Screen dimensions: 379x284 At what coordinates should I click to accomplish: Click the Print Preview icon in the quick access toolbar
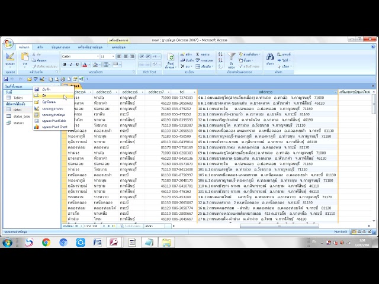click(x=57, y=79)
